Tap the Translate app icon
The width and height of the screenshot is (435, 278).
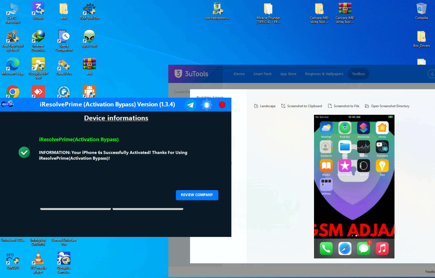pyautogui.click(x=382, y=147)
